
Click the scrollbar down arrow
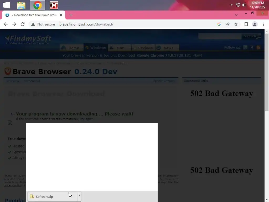pyautogui.click(x=267, y=200)
